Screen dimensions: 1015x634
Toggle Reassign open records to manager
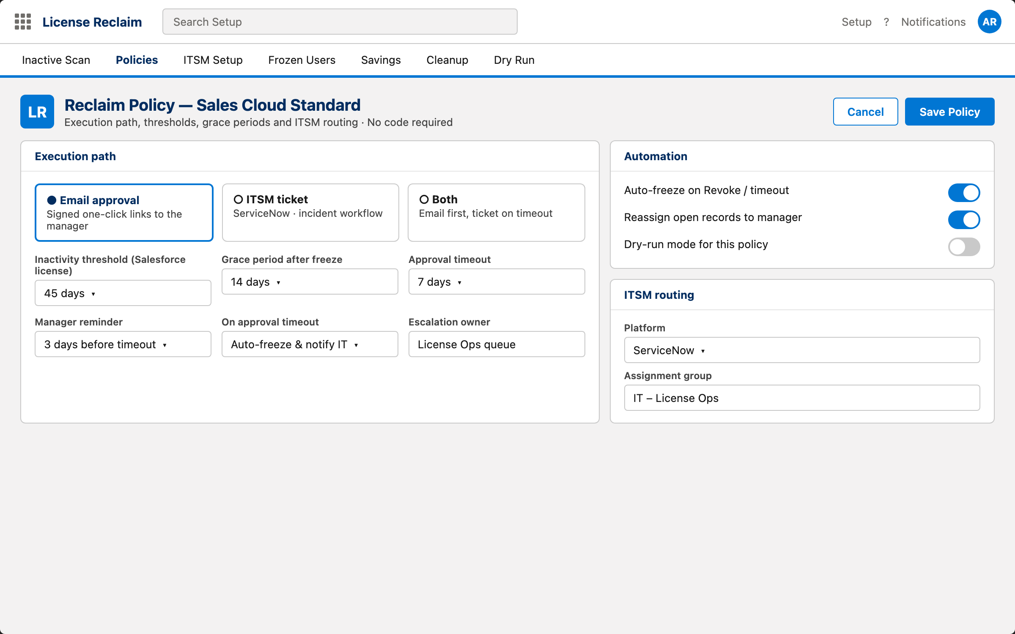click(964, 220)
